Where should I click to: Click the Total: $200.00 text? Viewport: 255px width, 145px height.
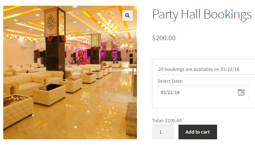point(167,120)
